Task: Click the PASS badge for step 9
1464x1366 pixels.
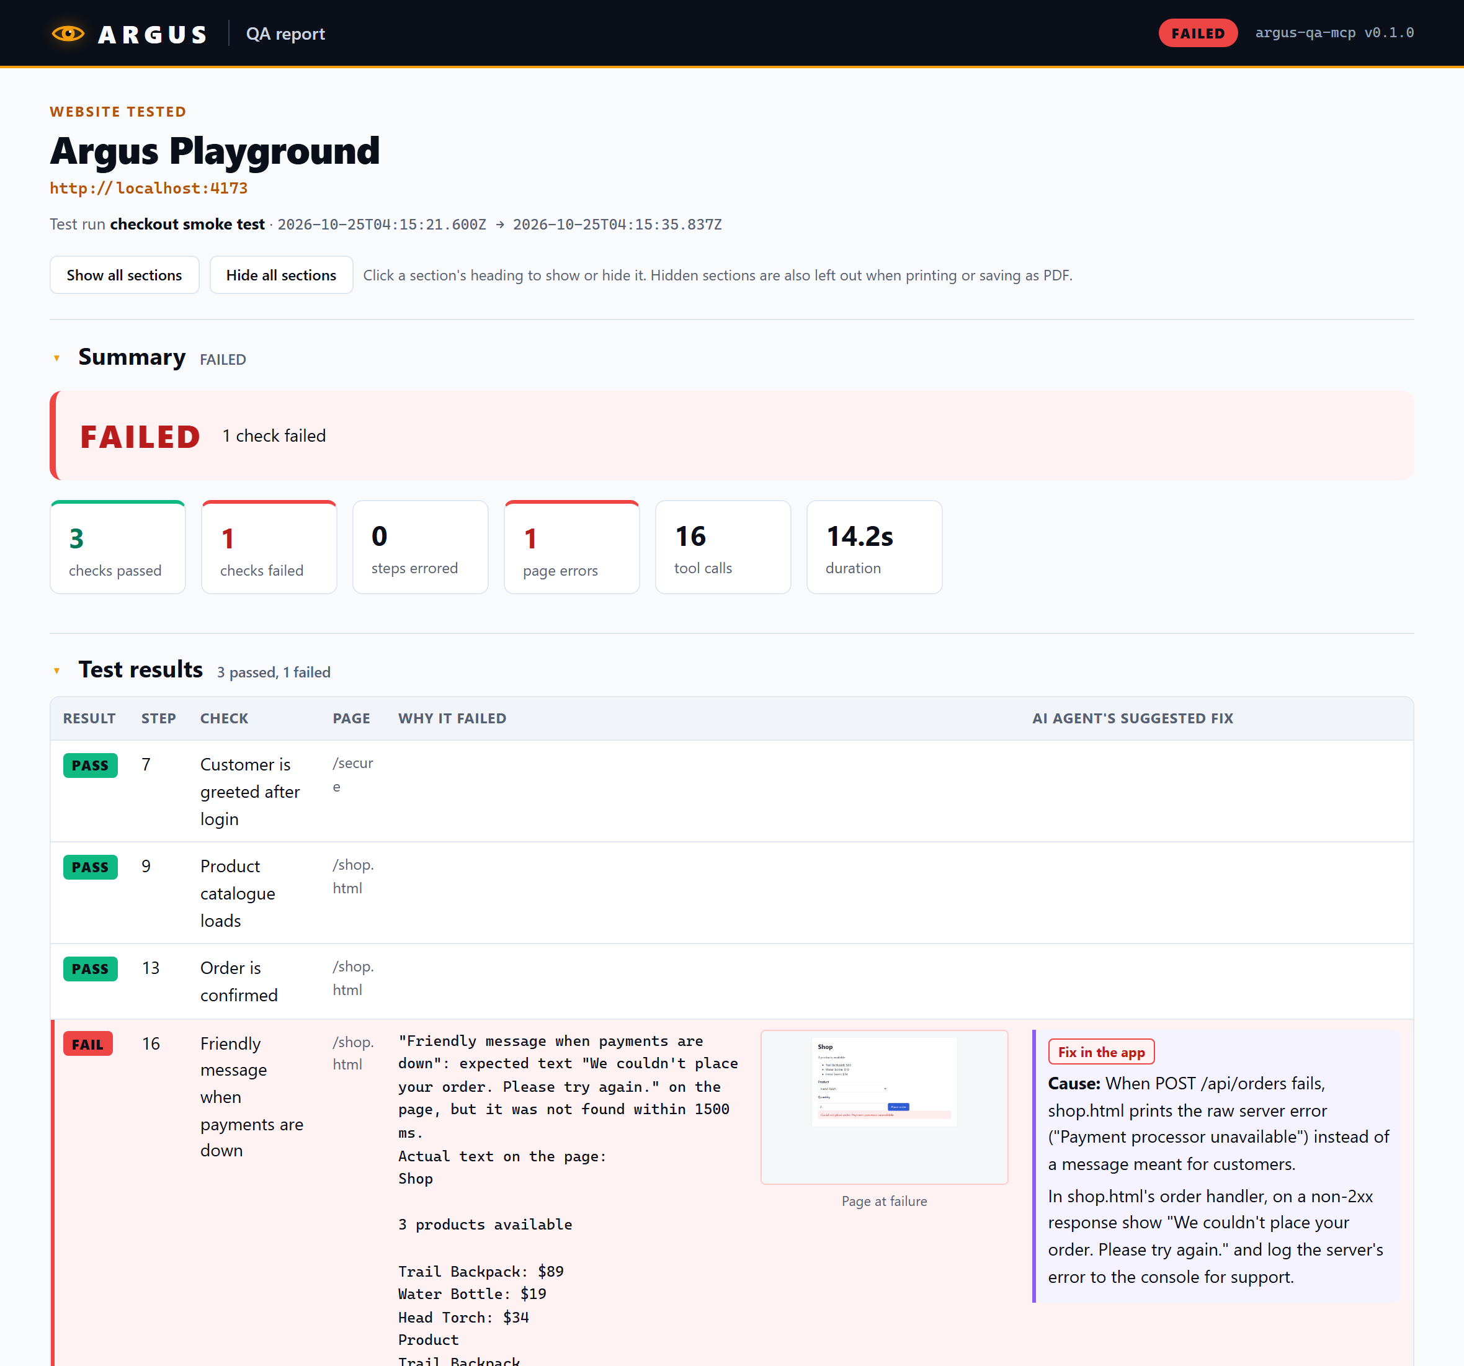Action: [x=90, y=867]
